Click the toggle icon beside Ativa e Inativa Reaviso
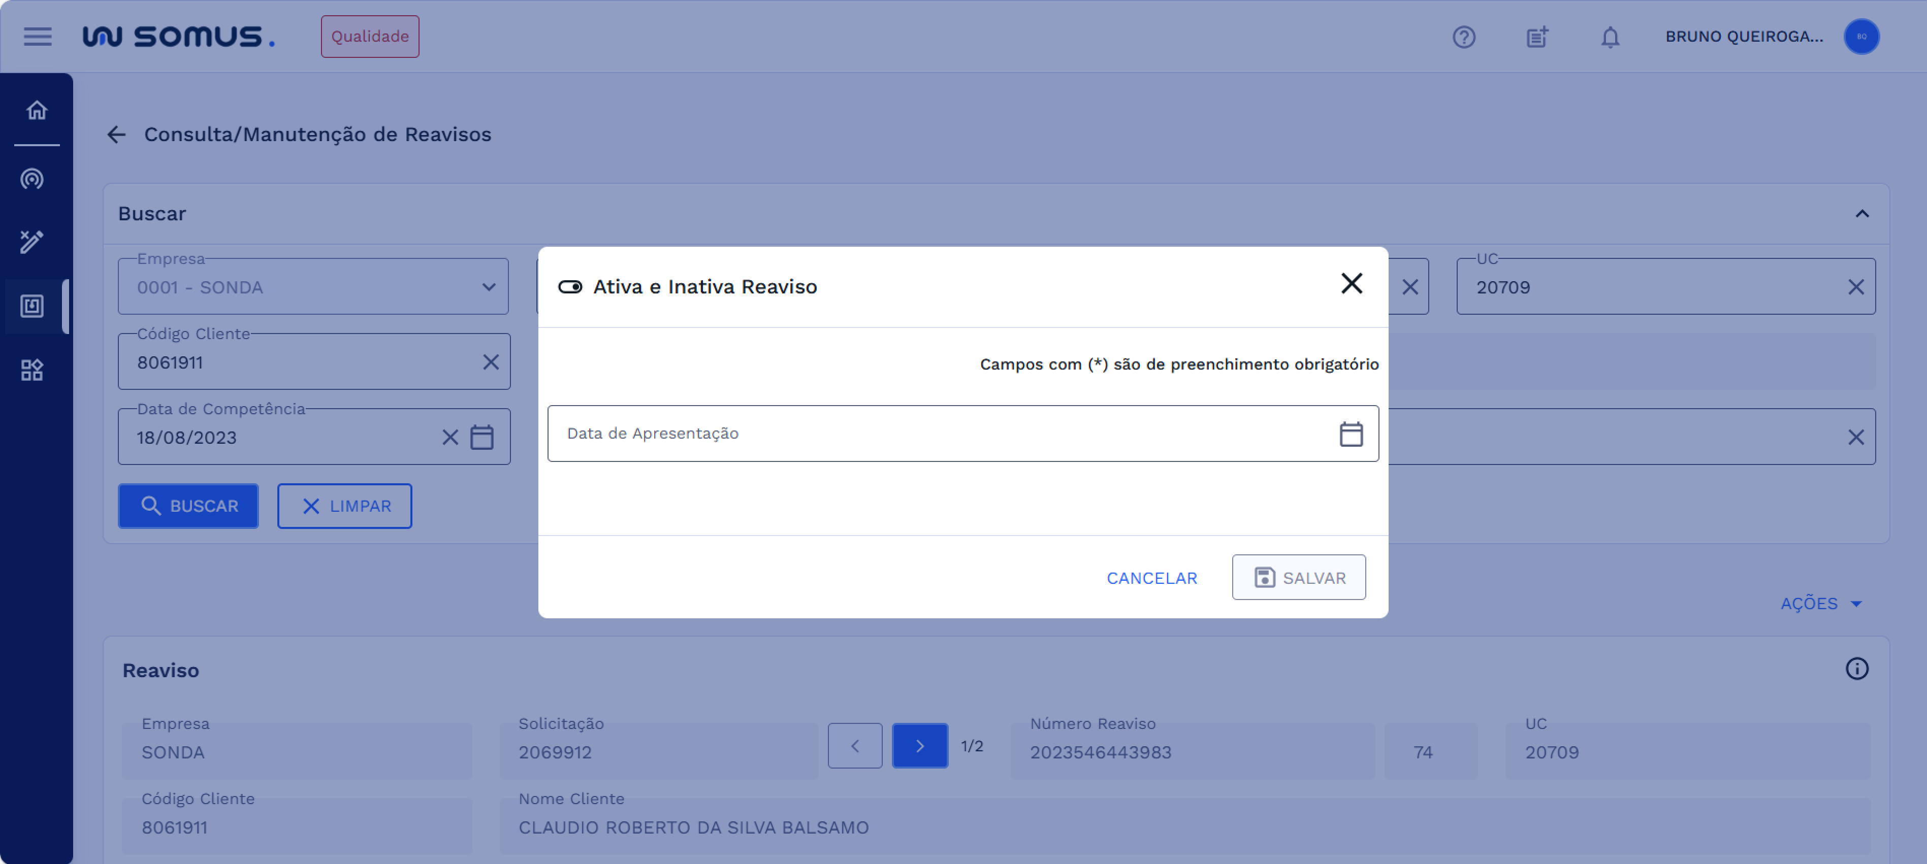This screenshot has height=864, width=1927. click(x=570, y=287)
